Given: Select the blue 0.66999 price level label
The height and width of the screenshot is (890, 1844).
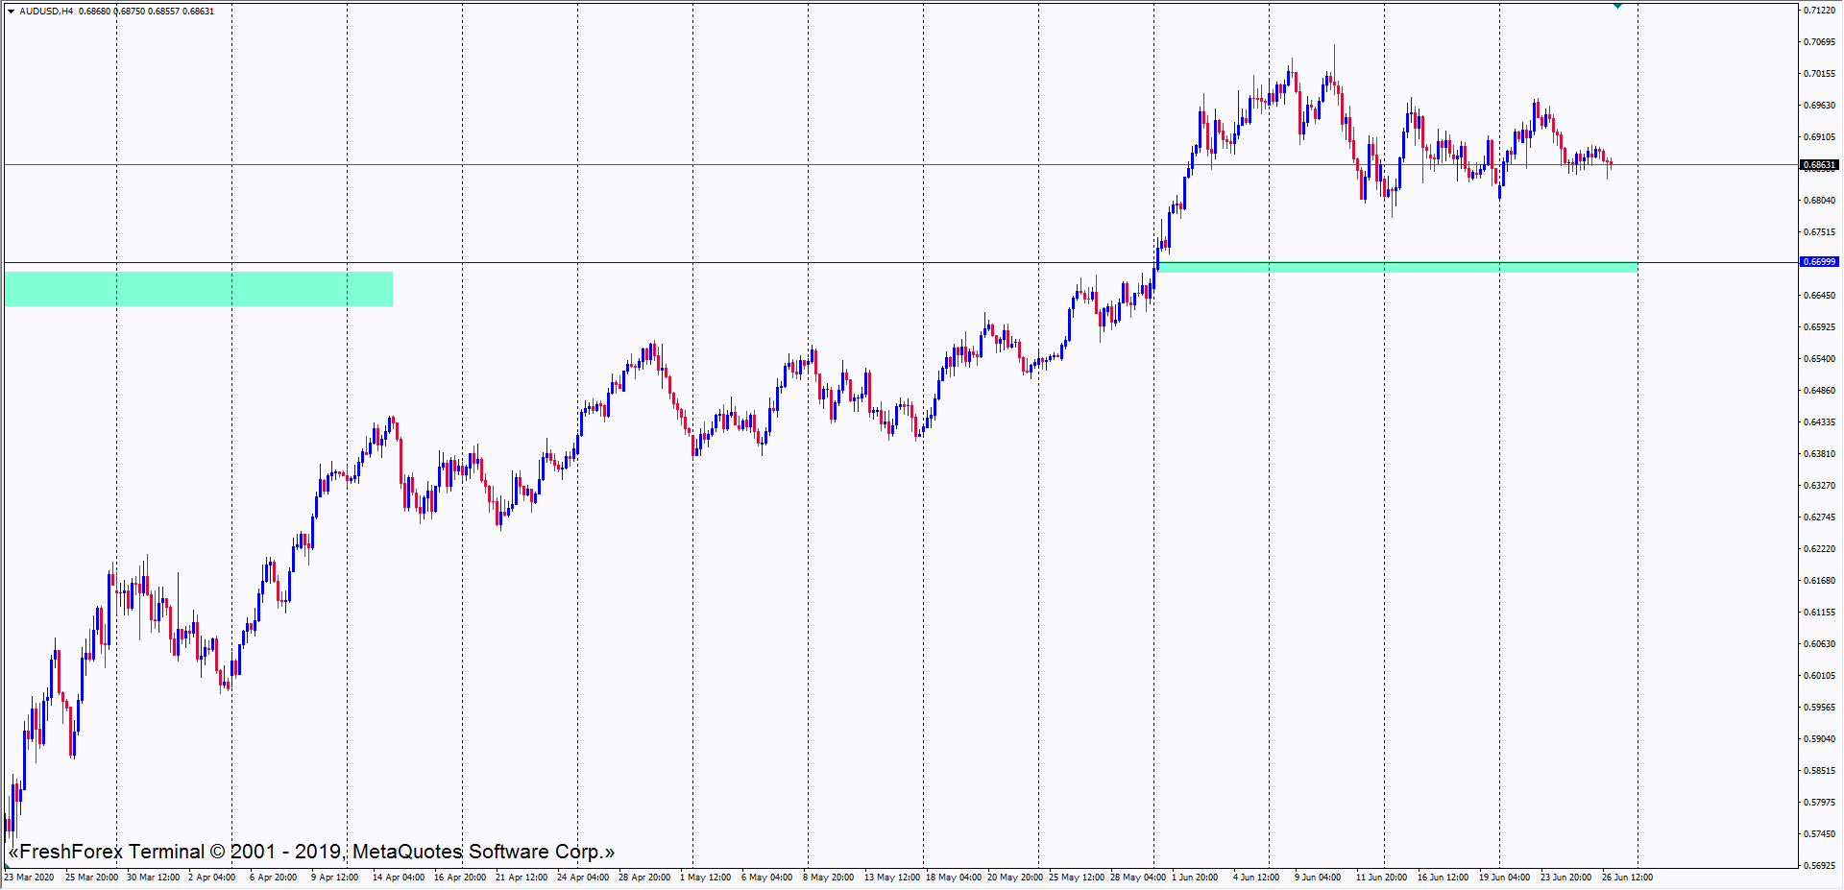Looking at the screenshot, I should (x=1818, y=262).
